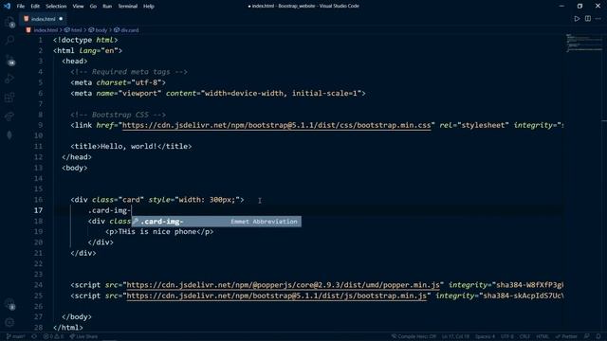Click the main* git branch indicator

16,336
